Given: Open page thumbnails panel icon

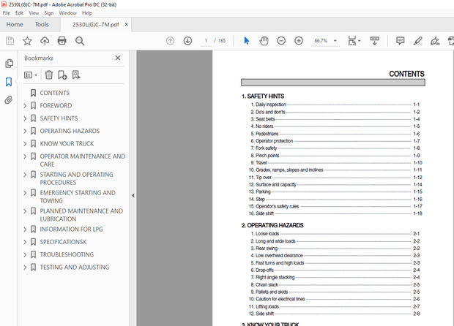Looking at the screenshot, I should (9, 64).
